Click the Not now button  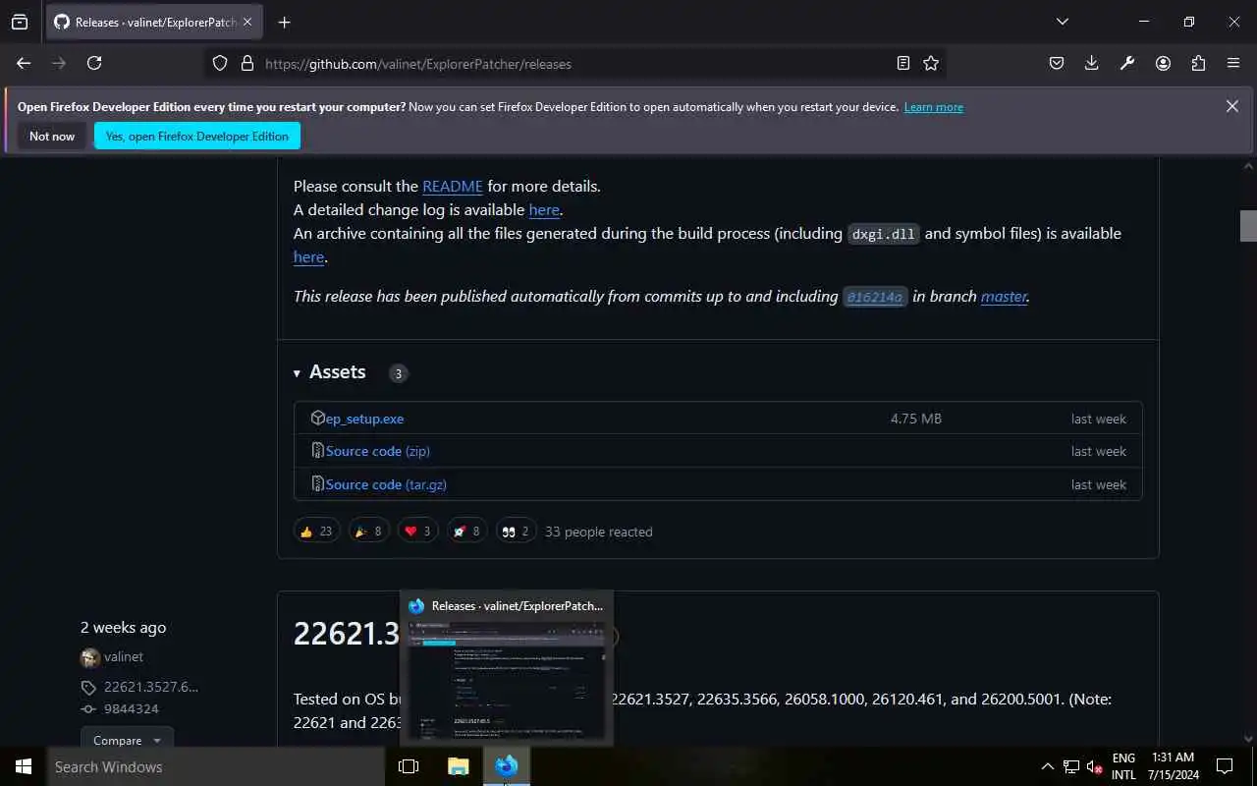(52, 137)
